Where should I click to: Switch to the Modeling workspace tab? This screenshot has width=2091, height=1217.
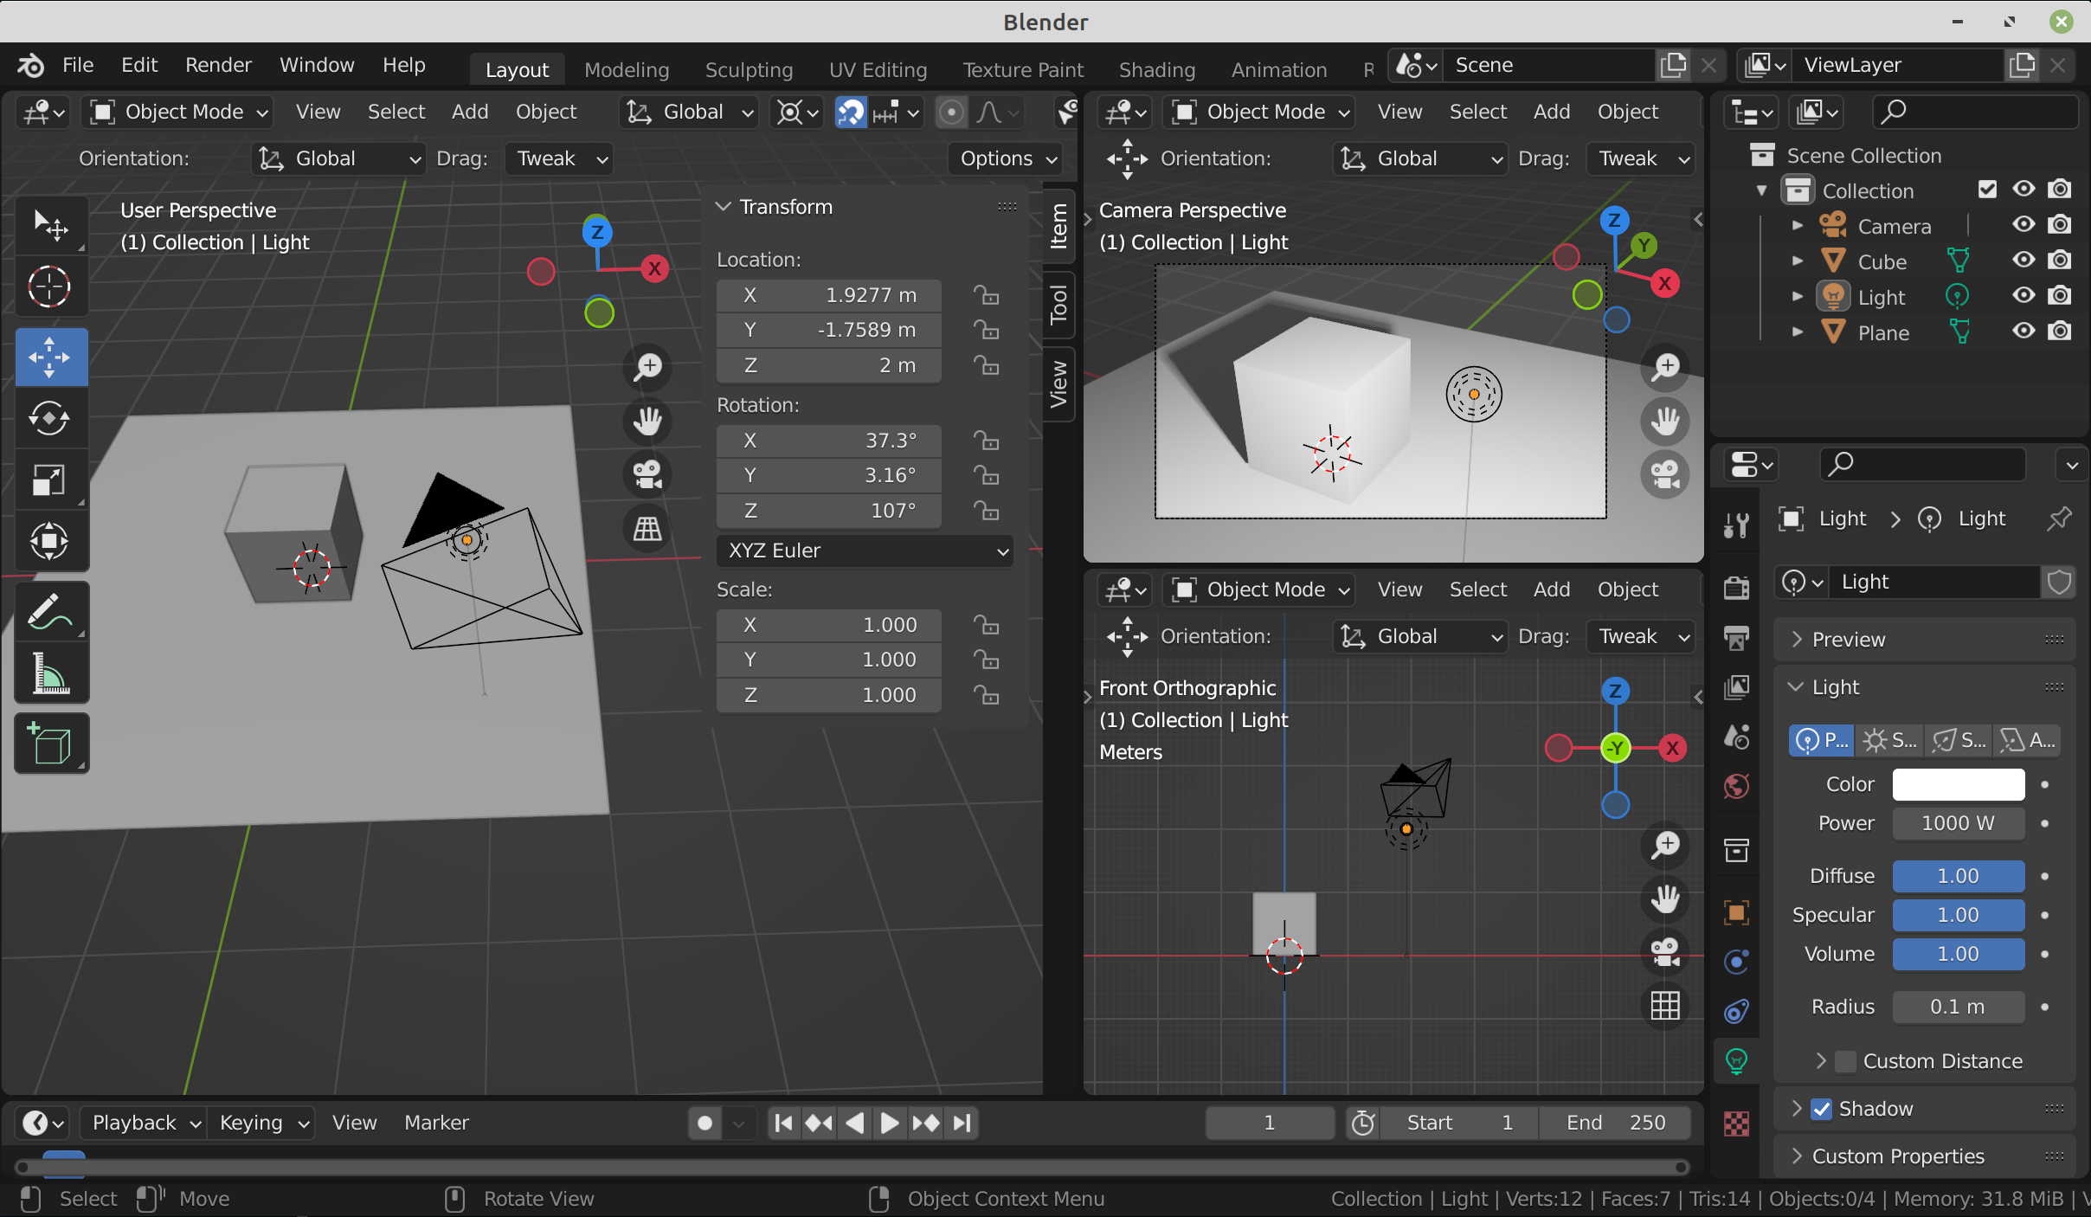[627, 69]
